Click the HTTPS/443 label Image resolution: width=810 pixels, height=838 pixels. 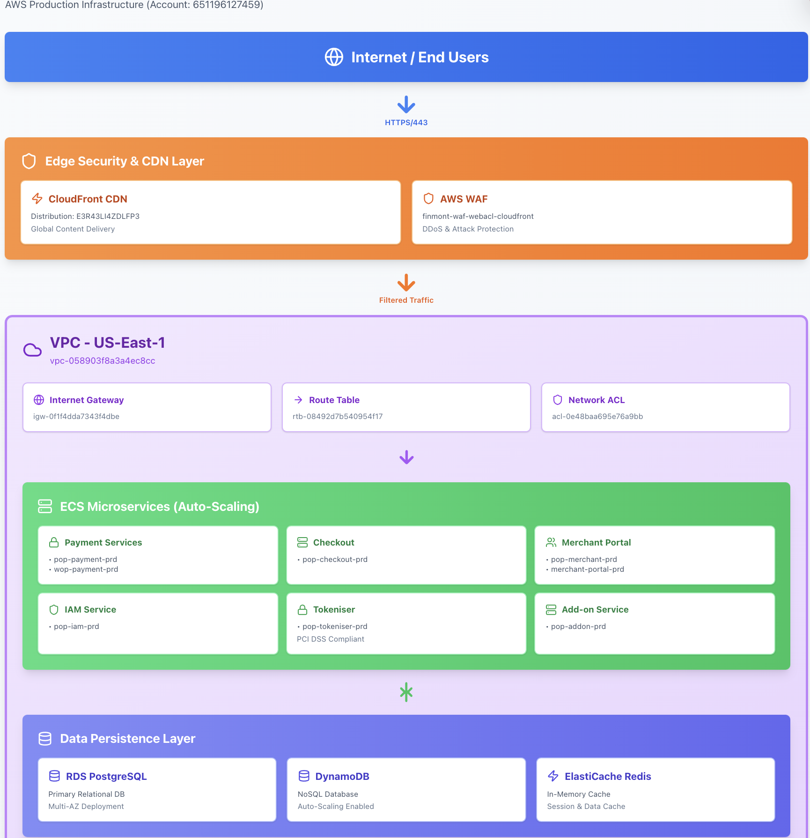(x=406, y=122)
